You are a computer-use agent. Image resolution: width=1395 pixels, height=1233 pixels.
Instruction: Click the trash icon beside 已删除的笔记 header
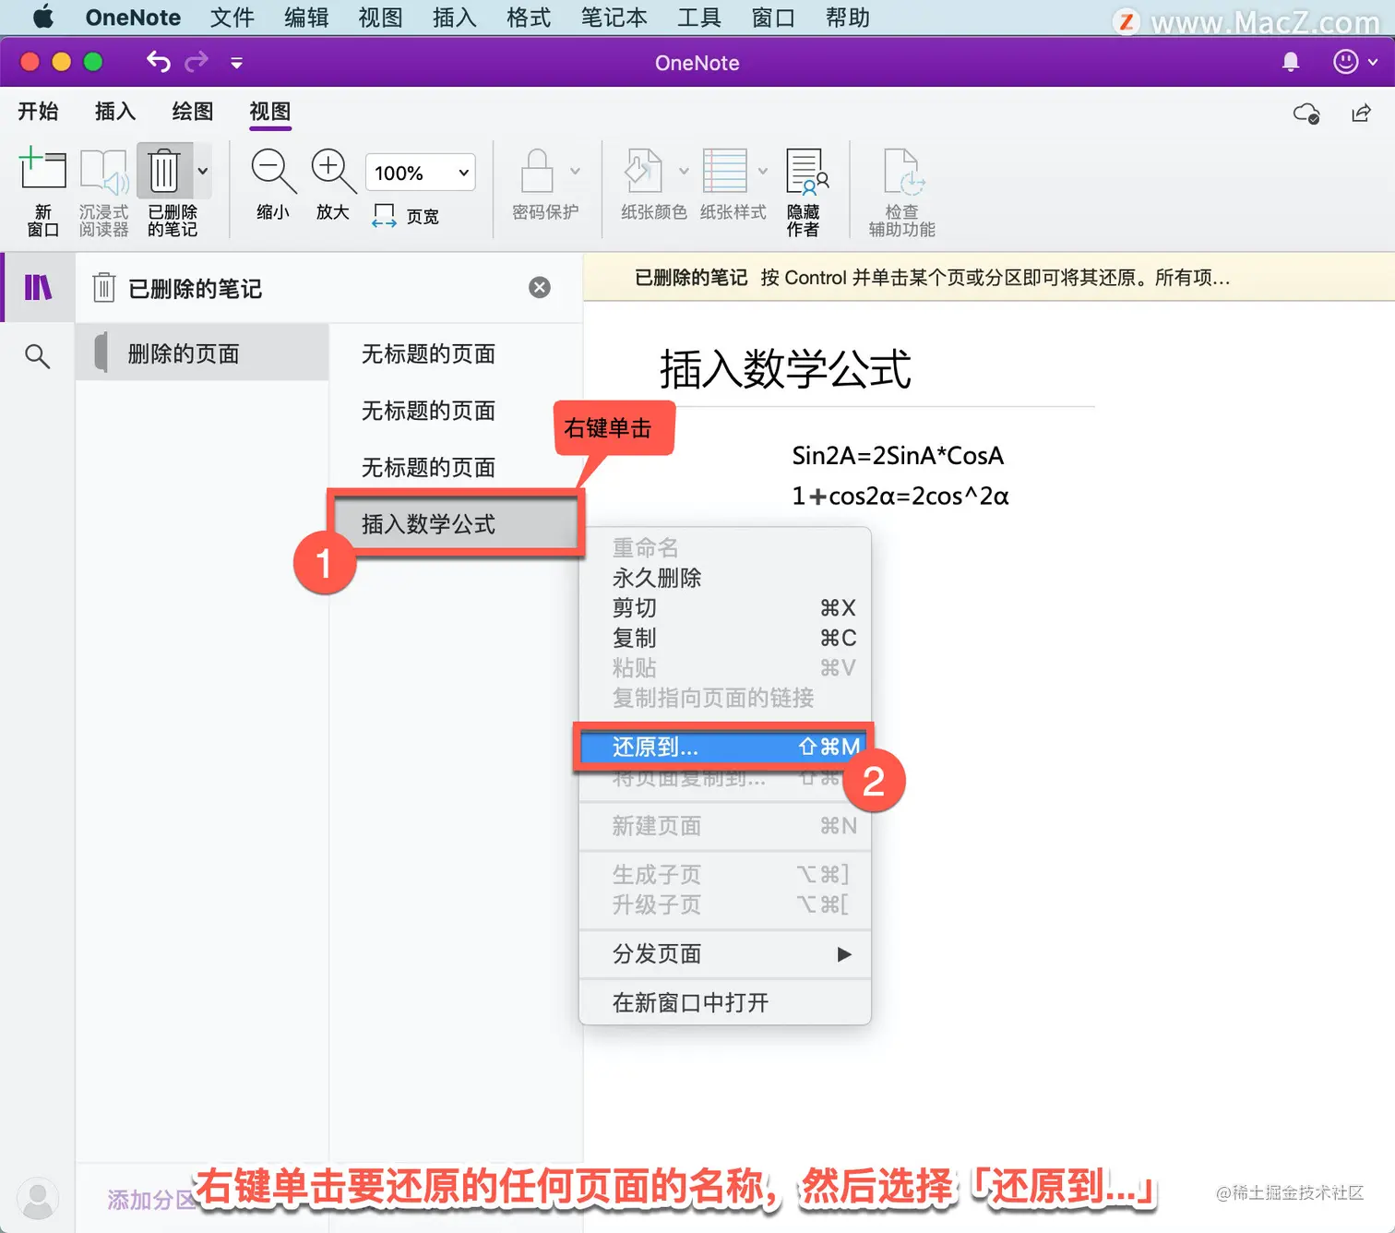[103, 288]
